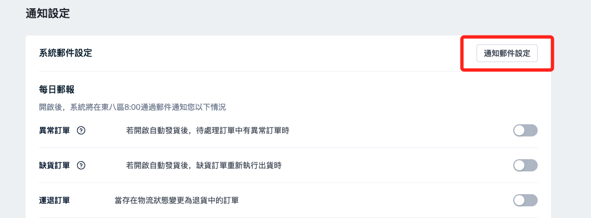Image resolution: width=591 pixels, height=218 pixels.
Task: Open the help icon beside 異常訂單
Action: point(81,131)
